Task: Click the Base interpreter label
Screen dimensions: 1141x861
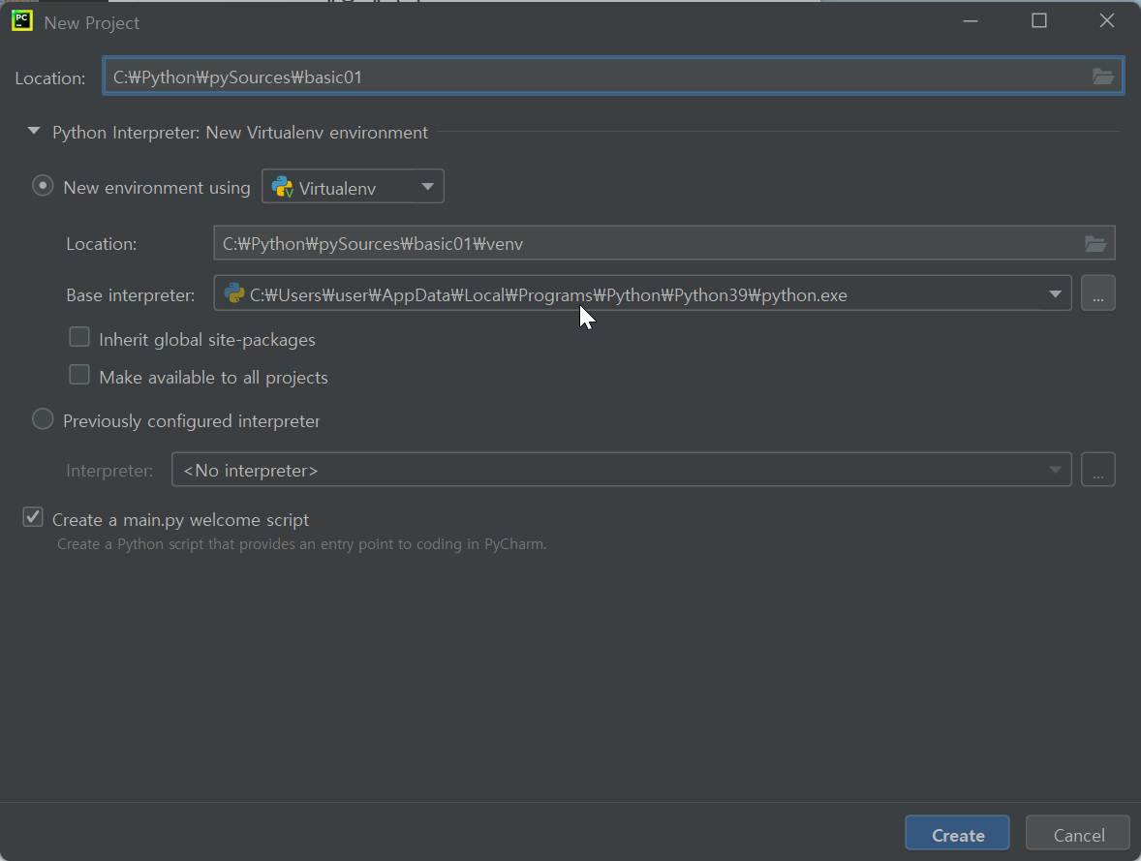Action: (130, 295)
